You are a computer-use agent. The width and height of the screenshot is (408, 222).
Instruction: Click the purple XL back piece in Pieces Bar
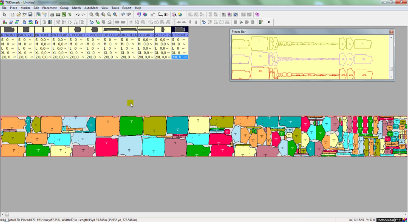(260, 60)
